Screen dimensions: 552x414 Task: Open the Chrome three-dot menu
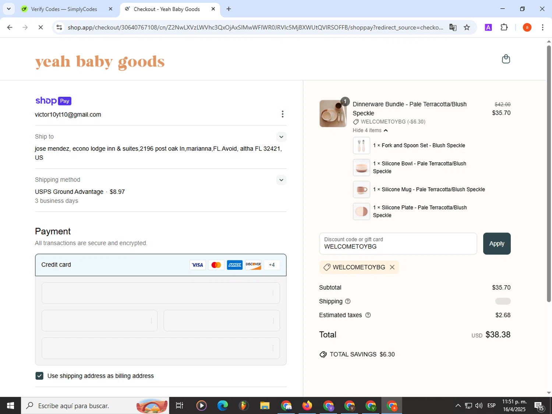pyautogui.click(x=542, y=27)
